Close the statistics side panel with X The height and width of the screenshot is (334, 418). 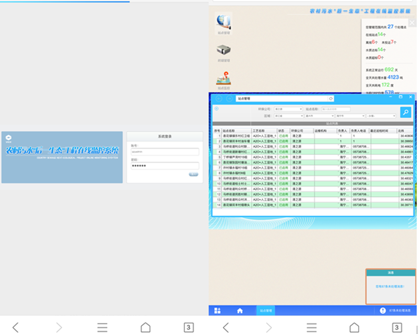(x=412, y=23)
